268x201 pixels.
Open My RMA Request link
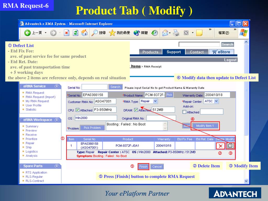tap(37, 101)
